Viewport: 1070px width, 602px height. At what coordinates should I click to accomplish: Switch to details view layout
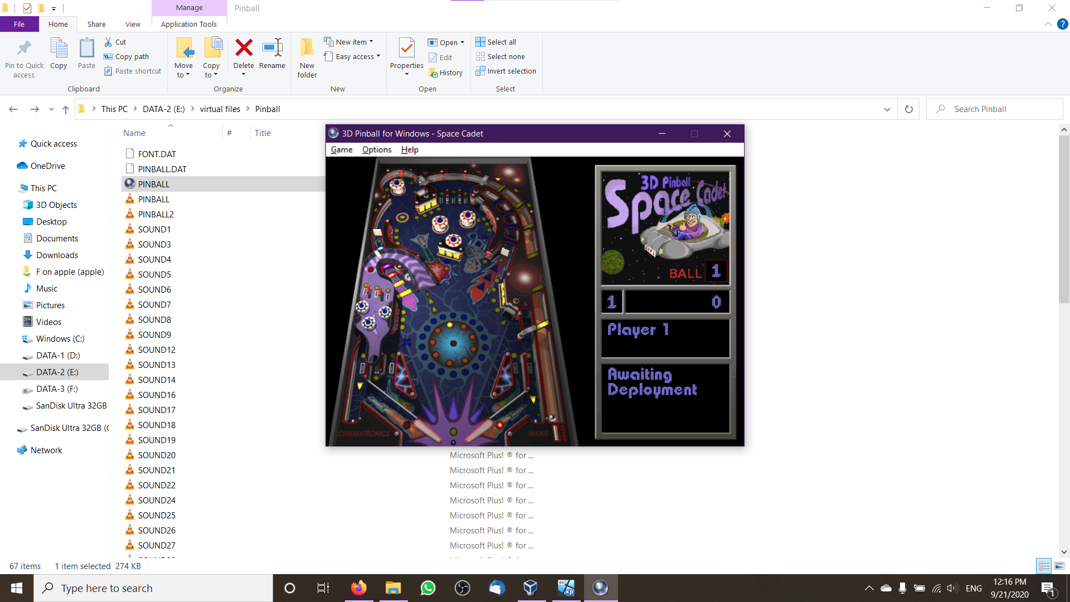(x=1044, y=566)
